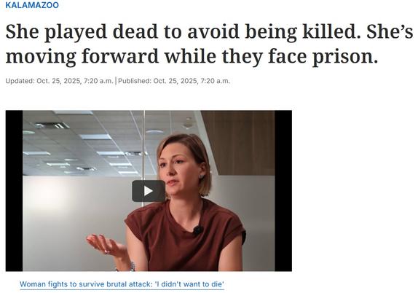The width and height of the screenshot is (418, 293).
Task: Open the KALAMAZOO section link
Action: (32, 5)
